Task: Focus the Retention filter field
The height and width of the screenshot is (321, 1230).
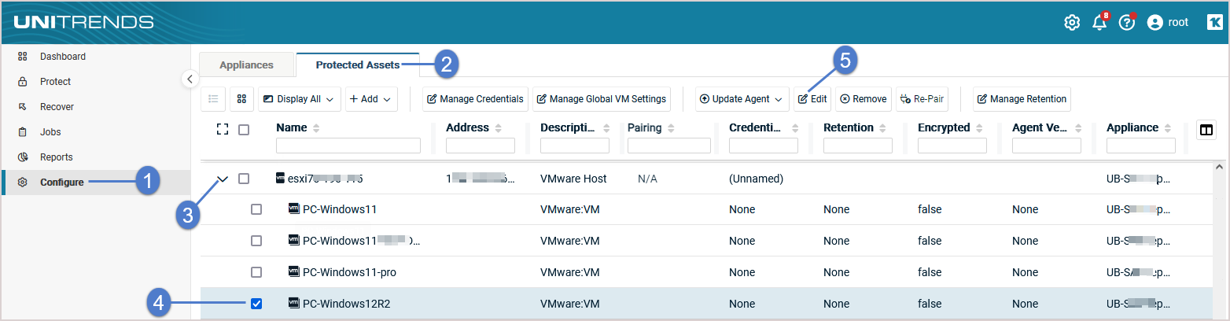Action: pyautogui.click(x=858, y=146)
